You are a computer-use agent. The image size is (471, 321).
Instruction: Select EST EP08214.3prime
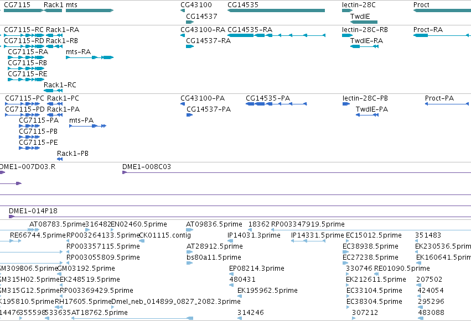[231, 274]
